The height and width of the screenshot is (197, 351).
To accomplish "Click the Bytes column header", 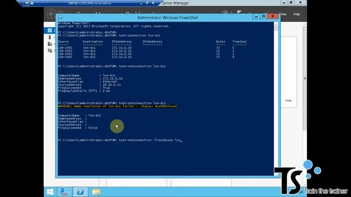I will [220, 42].
